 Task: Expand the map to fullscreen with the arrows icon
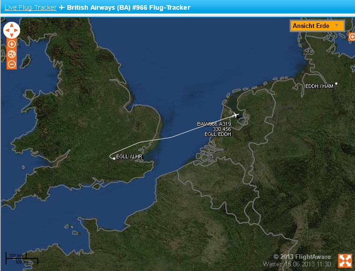click(x=345, y=261)
